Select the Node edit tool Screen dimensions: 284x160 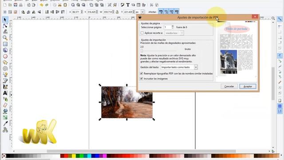pyautogui.click(x=5, y=26)
